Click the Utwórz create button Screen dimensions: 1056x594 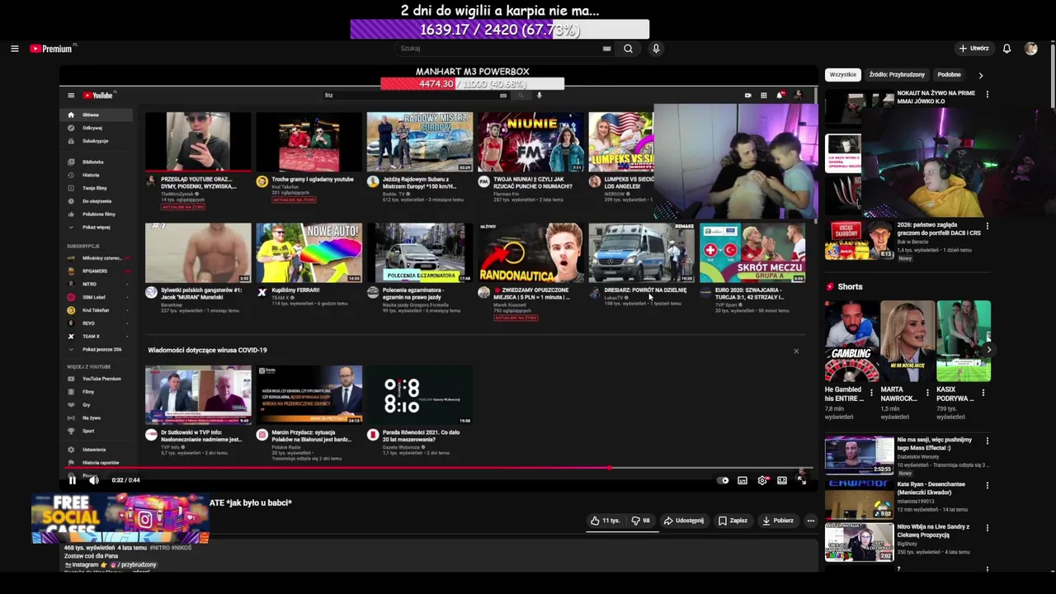click(973, 49)
